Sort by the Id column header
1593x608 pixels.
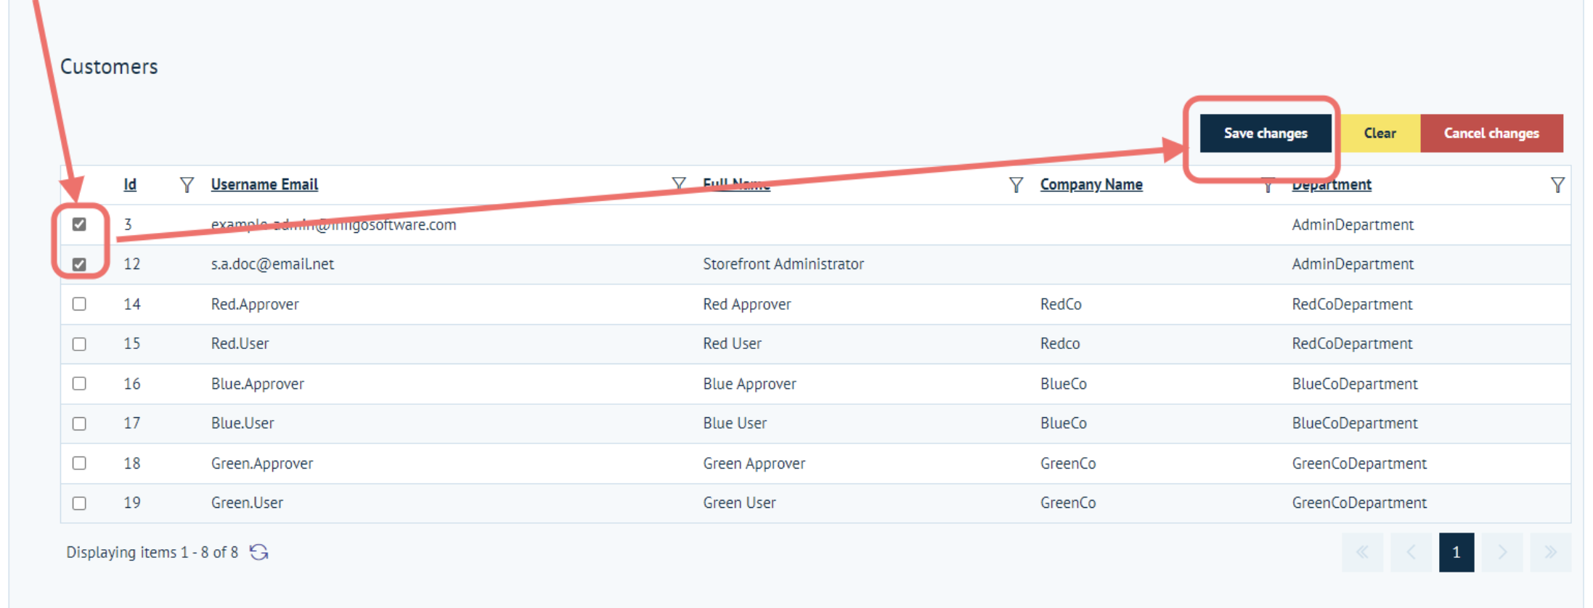click(x=130, y=184)
